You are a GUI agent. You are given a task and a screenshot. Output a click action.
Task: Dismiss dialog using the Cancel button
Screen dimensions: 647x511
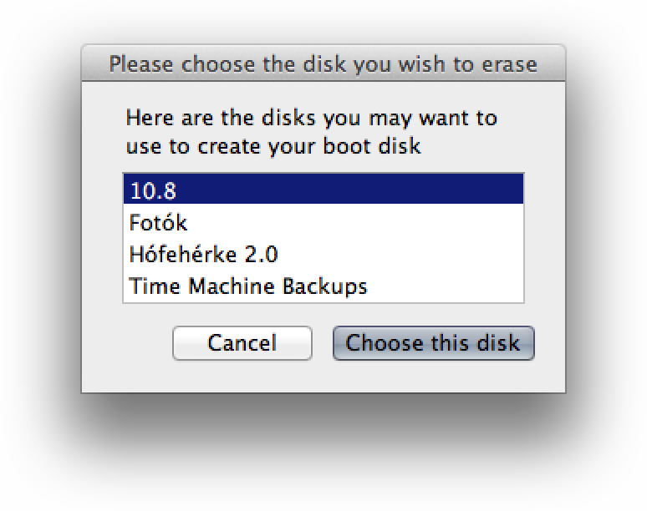click(242, 343)
